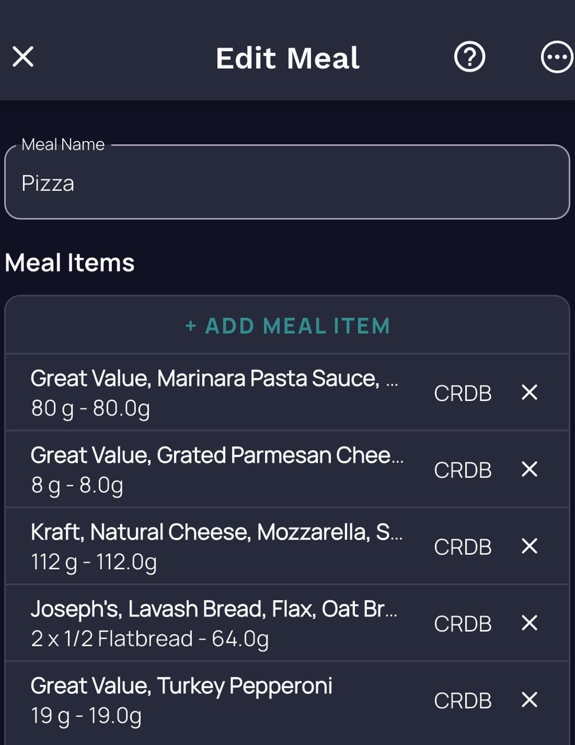575x745 pixels.
Task: Open Joseph's Lavash Bread entry
Action: [213, 623]
